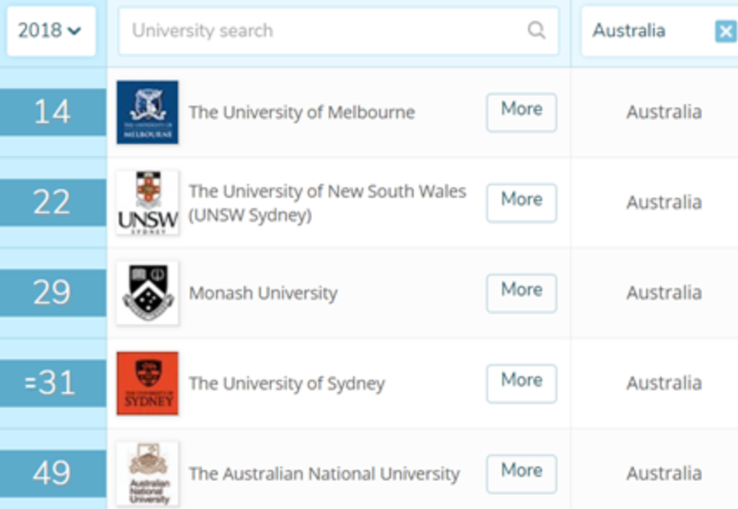Show More for Monash University

pyautogui.click(x=521, y=292)
